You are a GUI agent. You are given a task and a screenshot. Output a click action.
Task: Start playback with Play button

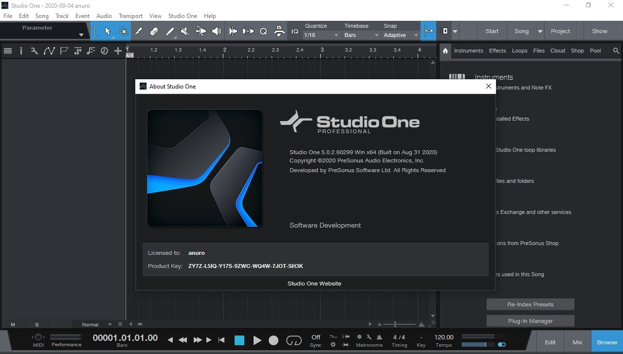coord(257,340)
